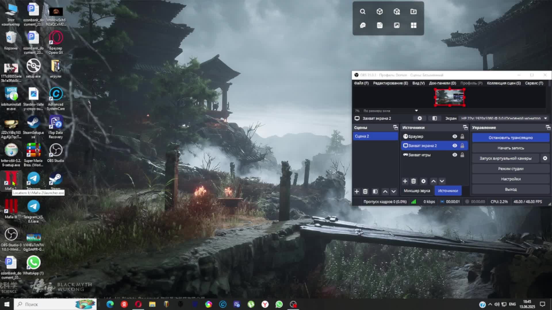Open virtual camera settings gear

coord(545,158)
